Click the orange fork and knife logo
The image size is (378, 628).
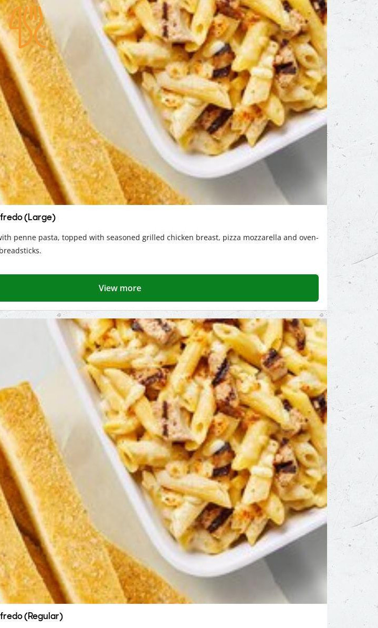26,27
